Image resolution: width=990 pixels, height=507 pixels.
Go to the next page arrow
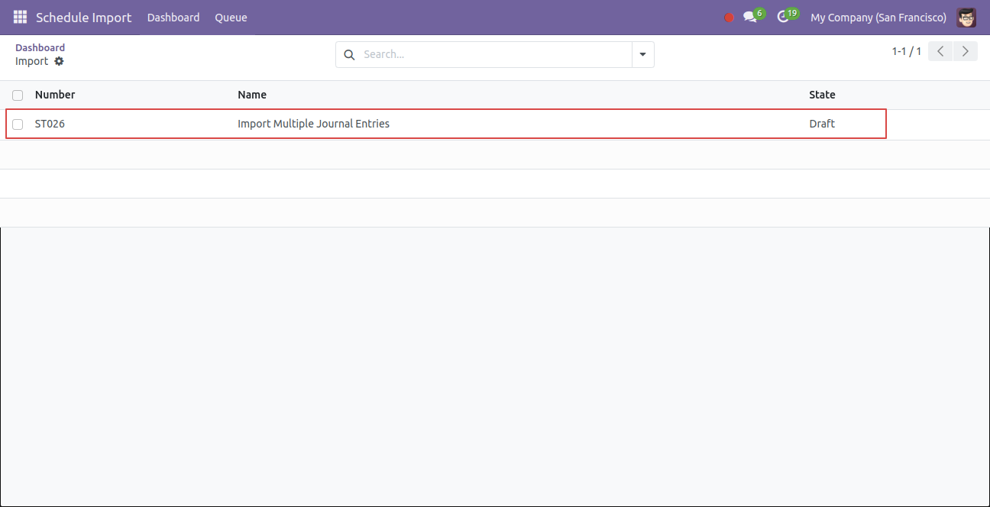tap(966, 51)
